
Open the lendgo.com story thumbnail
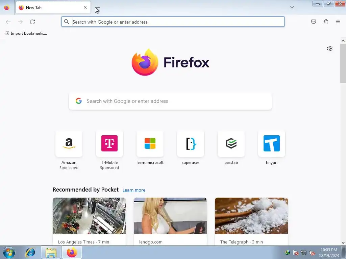170,216
